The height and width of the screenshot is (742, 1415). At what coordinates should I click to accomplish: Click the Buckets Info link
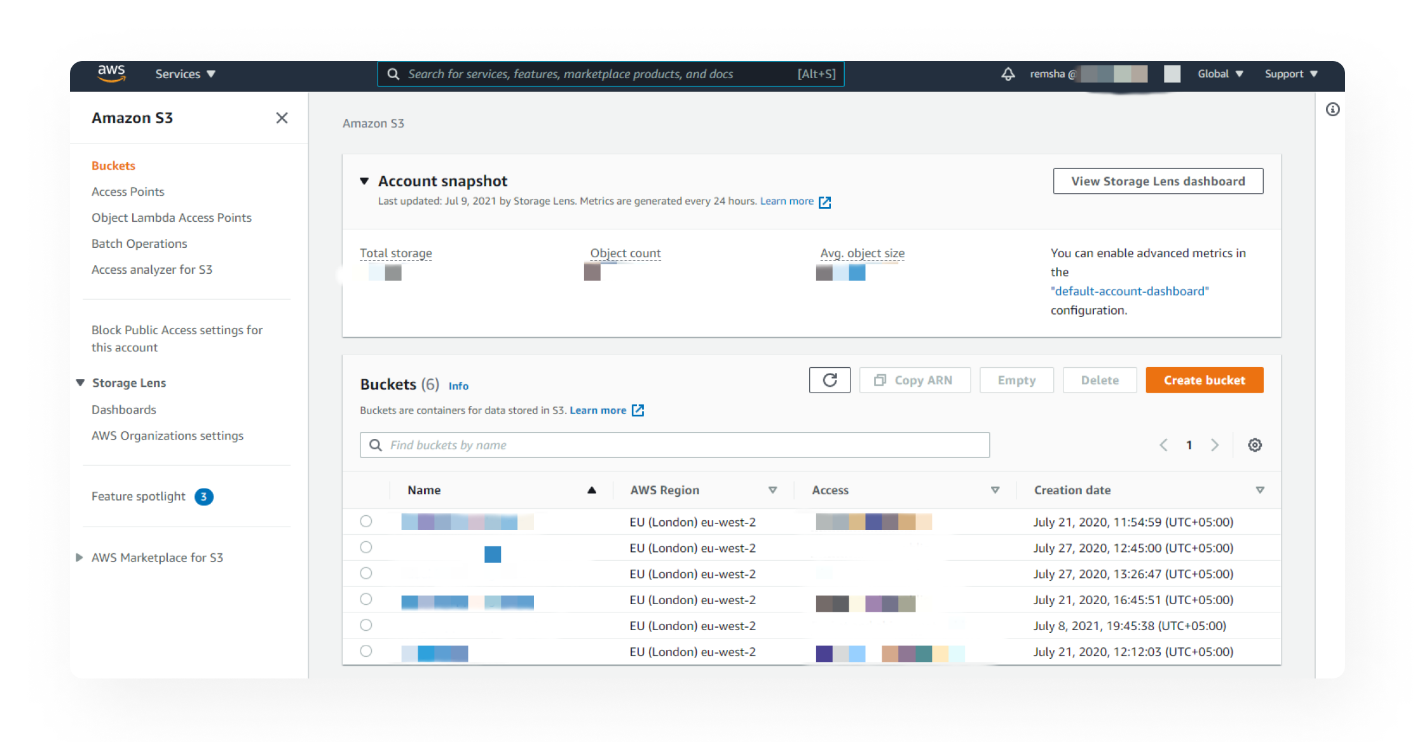pyautogui.click(x=458, y=386)
